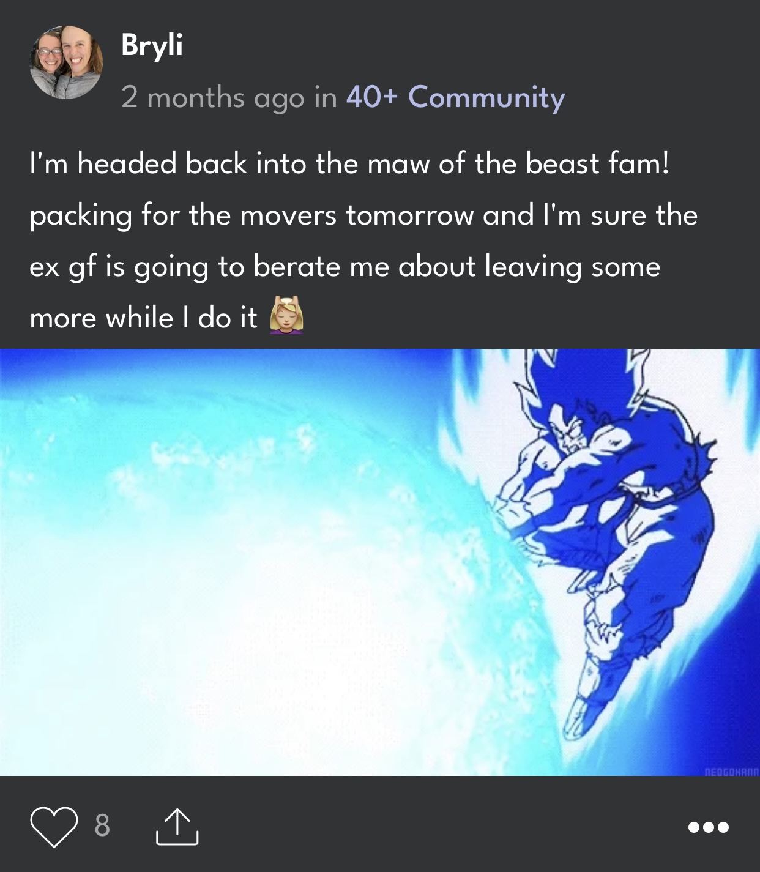Image resolution: width=760 pixels, height=872 pixels.
Task: Open Bryli's profile picture
Action: point(66,62)
